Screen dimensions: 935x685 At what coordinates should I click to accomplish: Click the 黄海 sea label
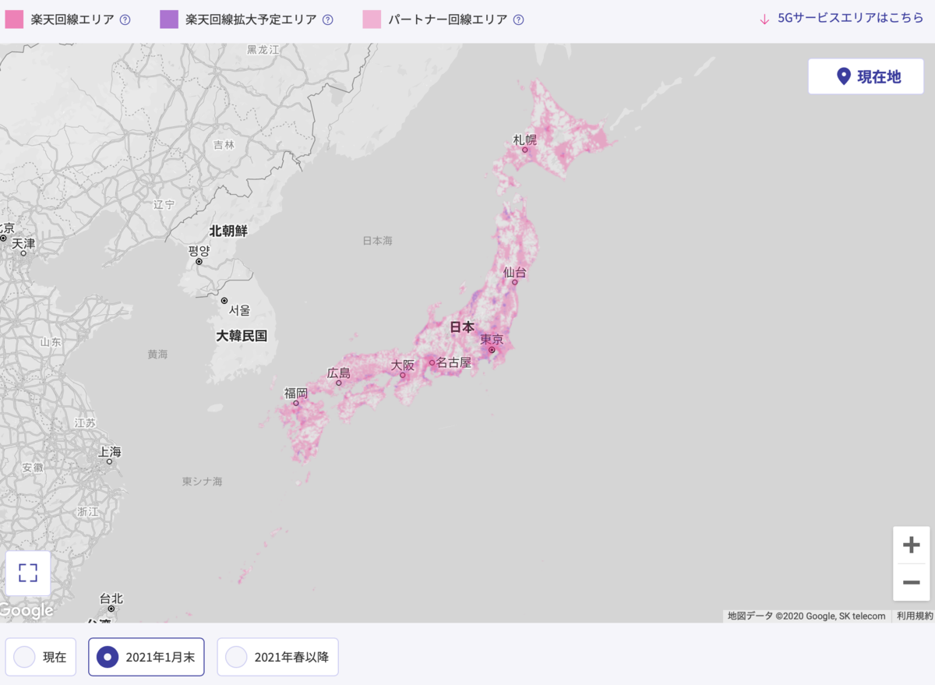point(157,355)
